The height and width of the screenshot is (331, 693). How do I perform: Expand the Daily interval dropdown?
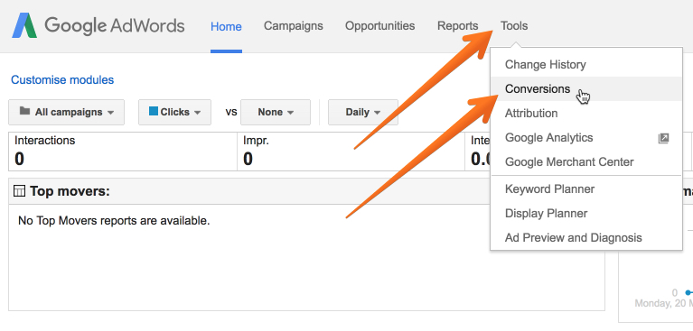[x=363, y=112]
